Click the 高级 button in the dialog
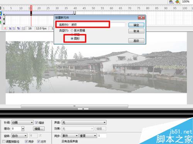The image size is (193, 144). 136,41
